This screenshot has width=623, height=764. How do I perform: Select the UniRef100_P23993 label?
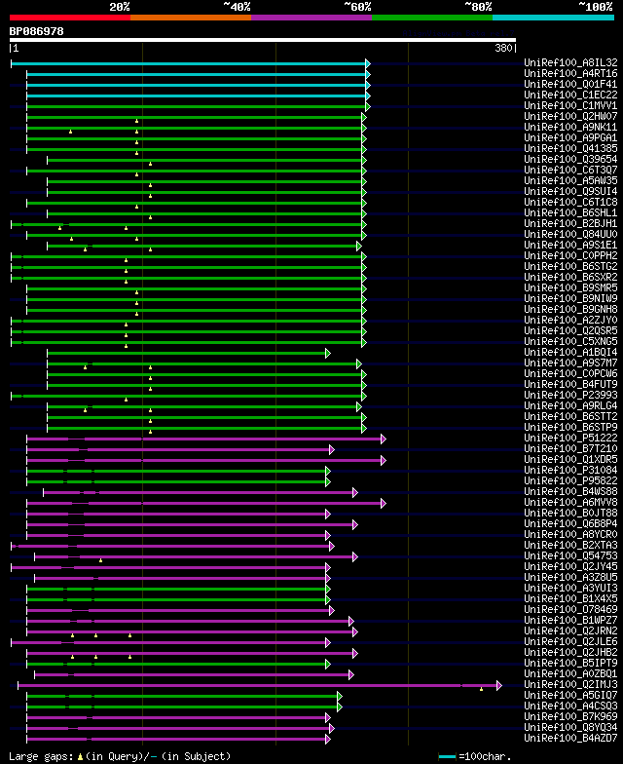570,396
